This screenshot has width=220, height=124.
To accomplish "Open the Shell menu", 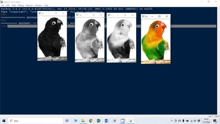I will tap(14, 6).
